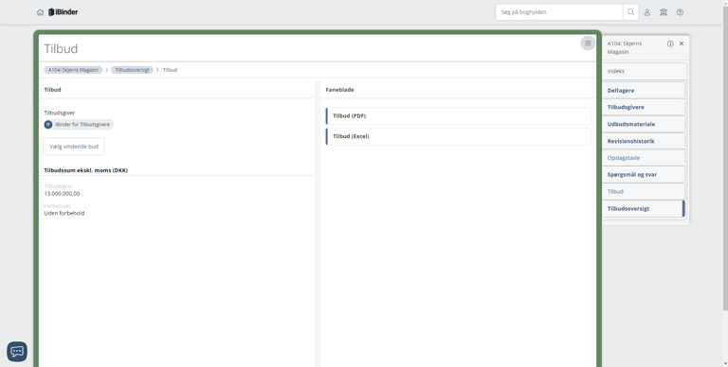This screenshot has height=367, width=728.
Task: Click the search magnifier icon
Action: pyautogui.click(x=630, y=12)
